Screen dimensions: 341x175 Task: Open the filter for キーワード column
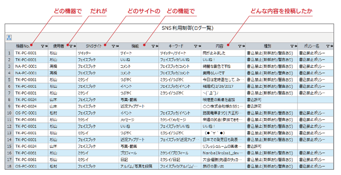click(196, 46)
